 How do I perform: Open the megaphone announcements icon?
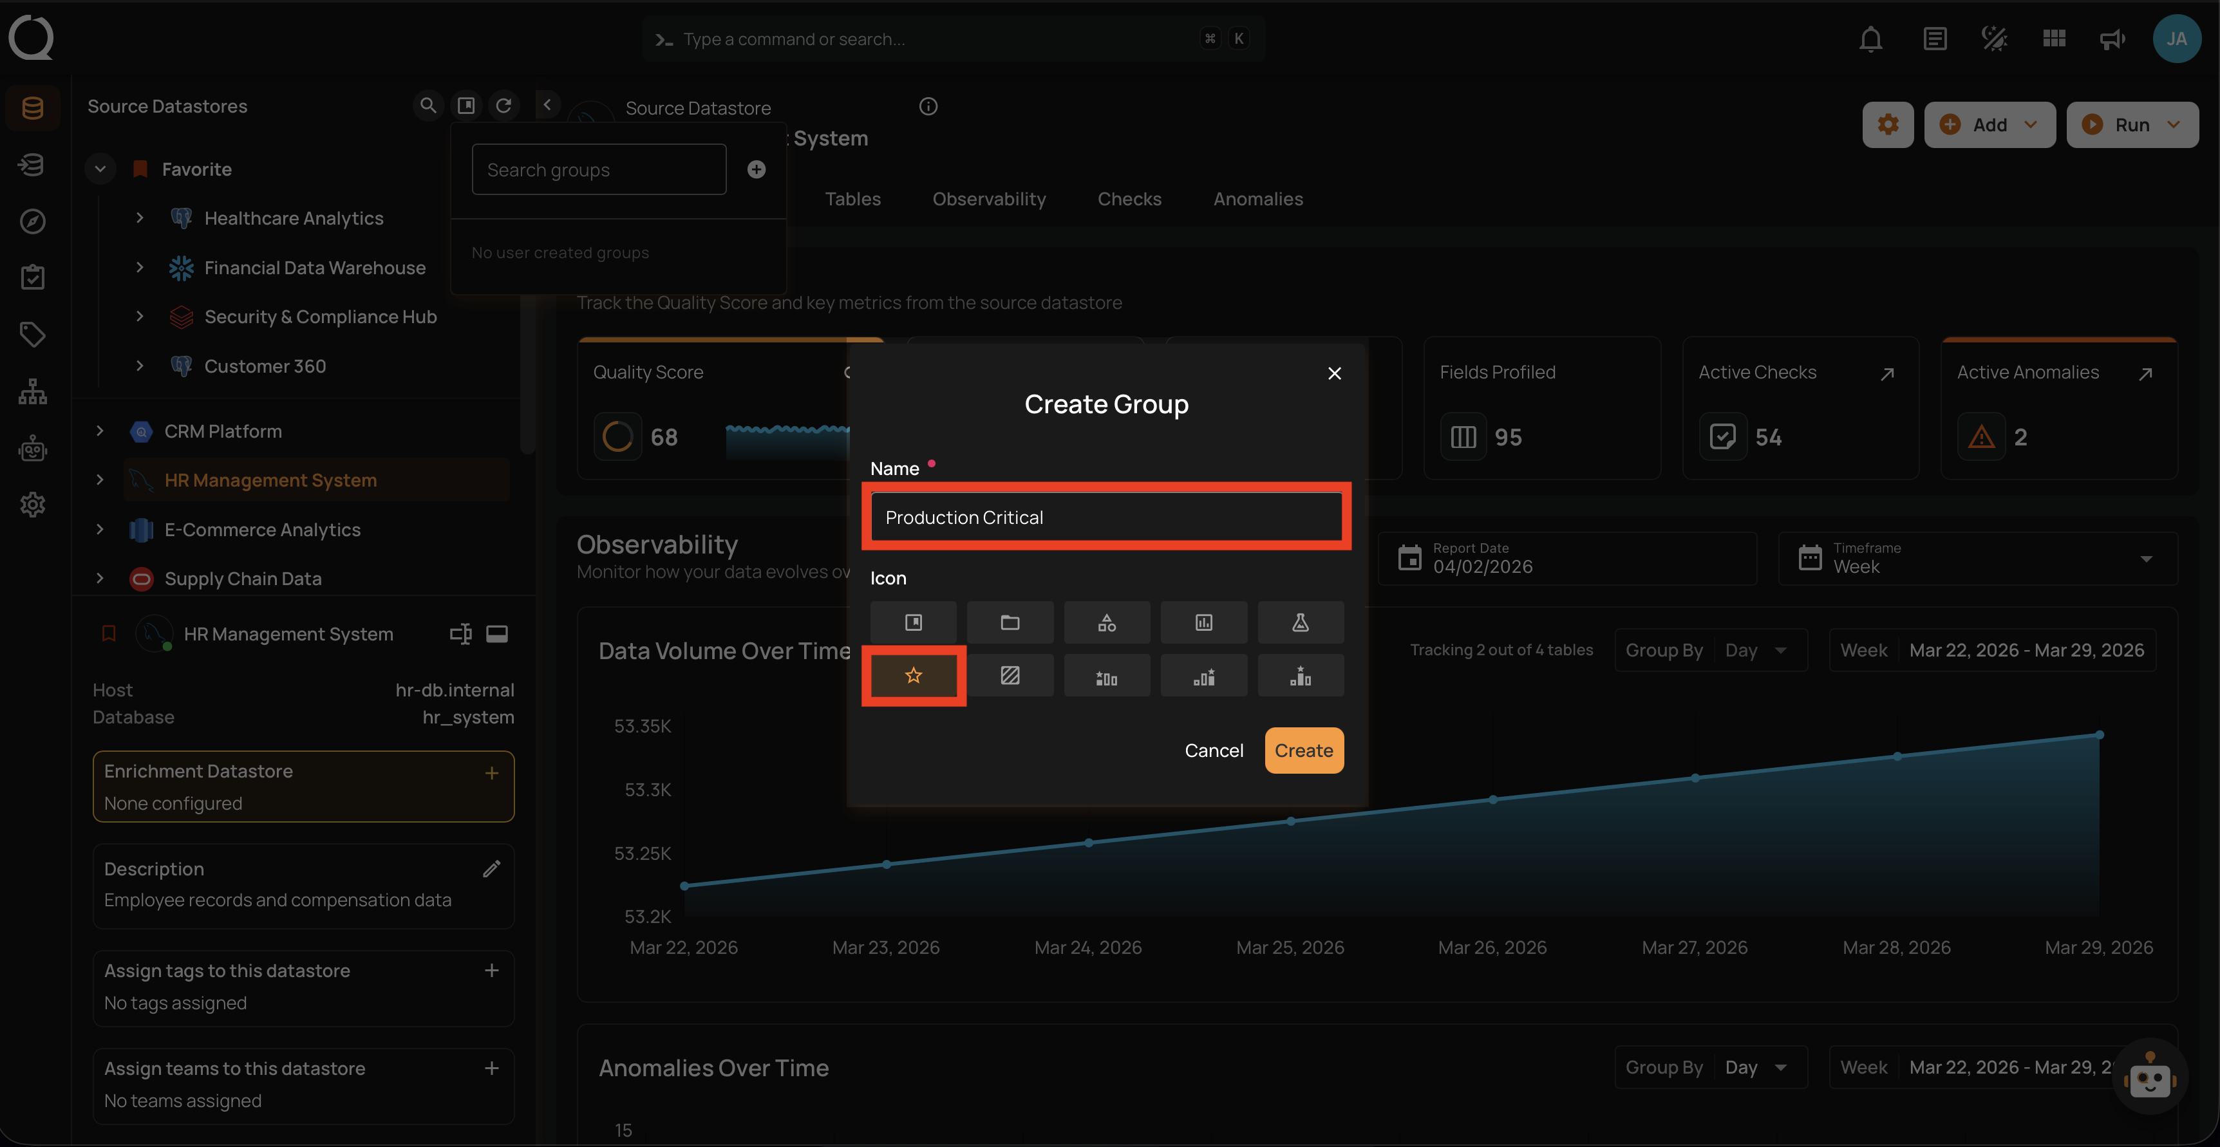2111,39
